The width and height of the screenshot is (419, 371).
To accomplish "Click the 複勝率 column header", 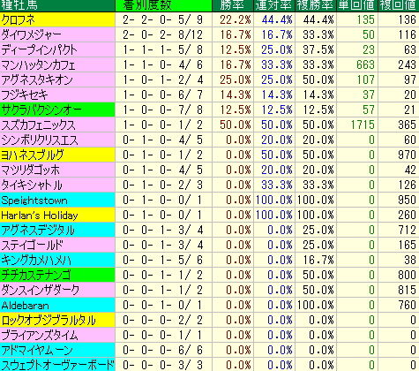I will (x=316, y=5).
